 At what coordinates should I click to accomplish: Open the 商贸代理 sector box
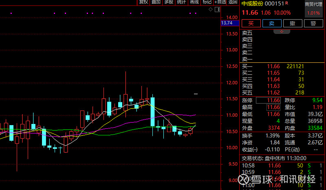pos(313,9)
